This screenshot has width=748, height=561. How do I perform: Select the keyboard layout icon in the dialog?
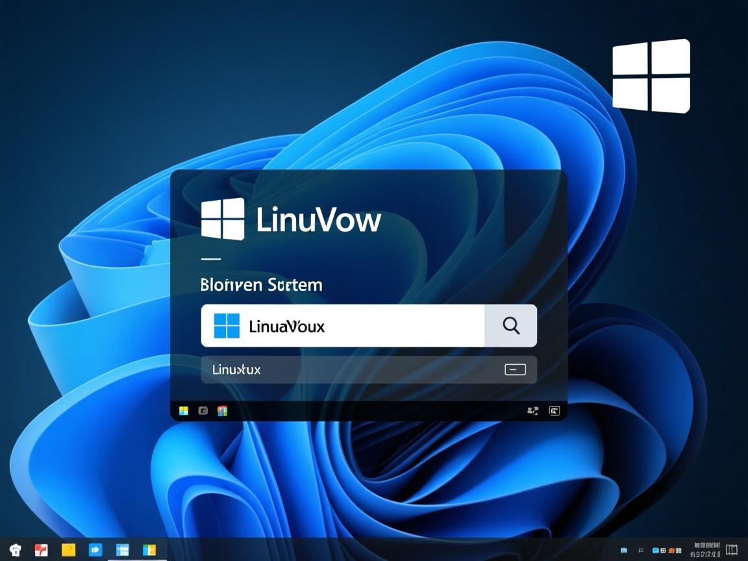coord(553,410)
